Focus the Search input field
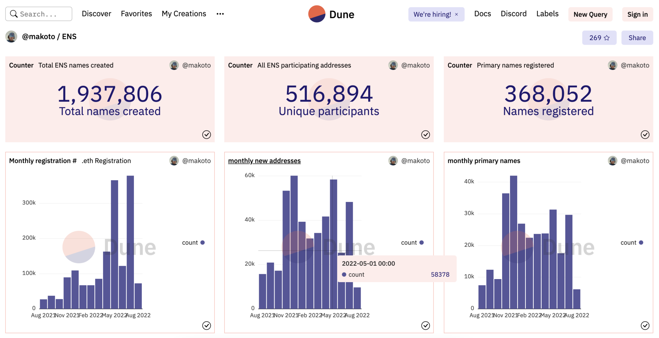Image resolution: width=659 pixels, height=338 pixels. click(39, 14)
